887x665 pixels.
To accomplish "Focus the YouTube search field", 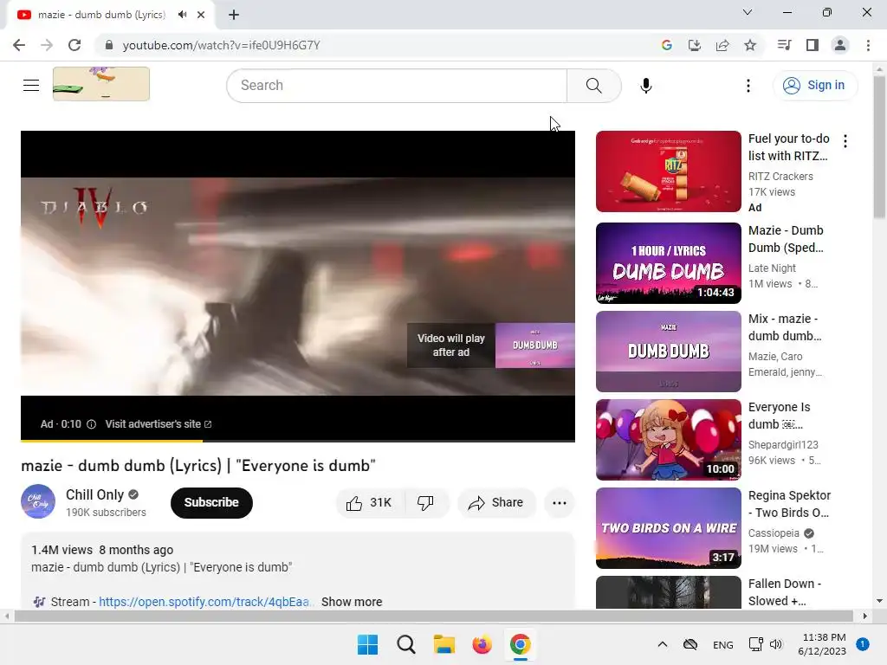I will [x=397, y=86].
